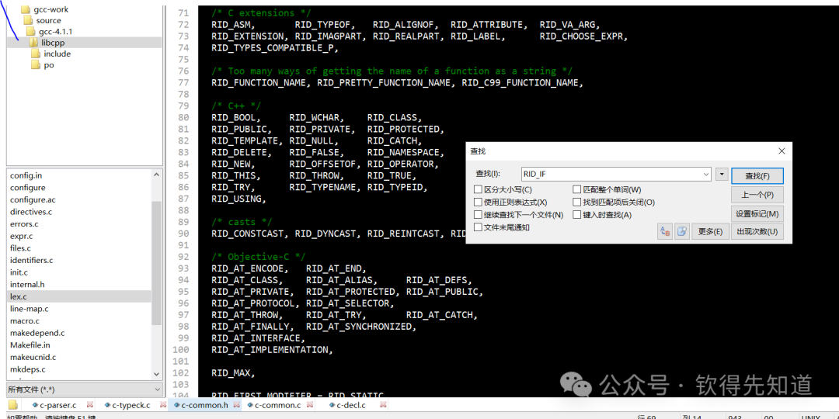This screenshot has width=839, height=419.
Task: Select identifiers.c in the file list
Action: click(x=32, y=260)
